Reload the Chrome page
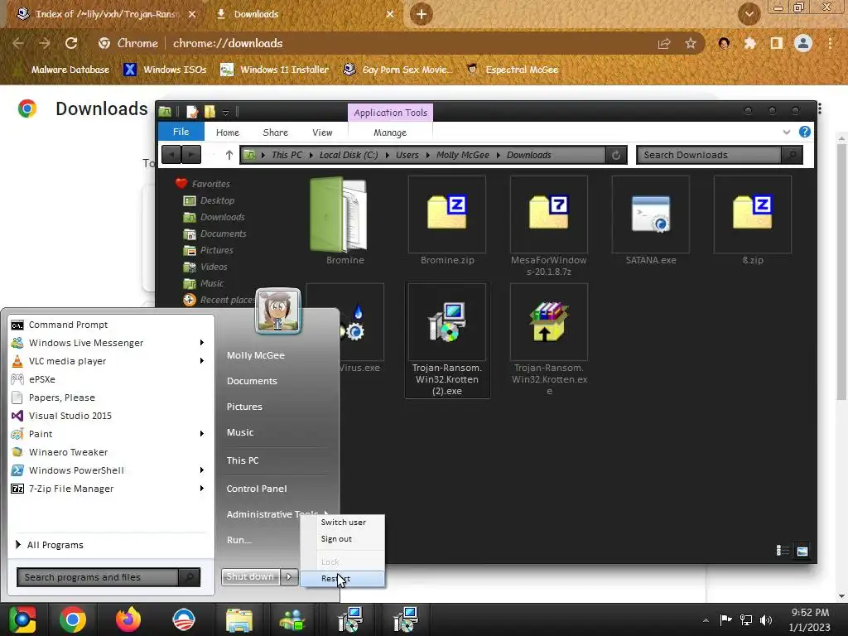Screen dimensions: 848x636 click(x=71, y=43)
